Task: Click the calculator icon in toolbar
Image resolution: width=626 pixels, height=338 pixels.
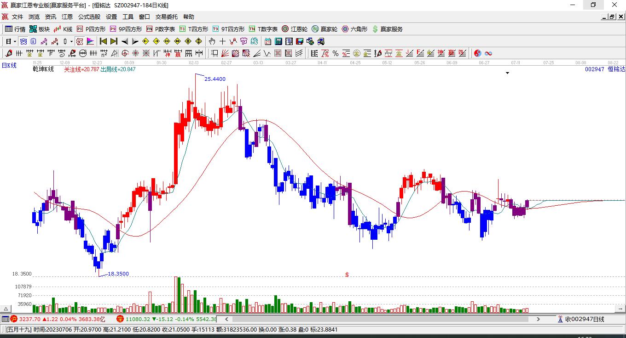Action: [278, 41]
